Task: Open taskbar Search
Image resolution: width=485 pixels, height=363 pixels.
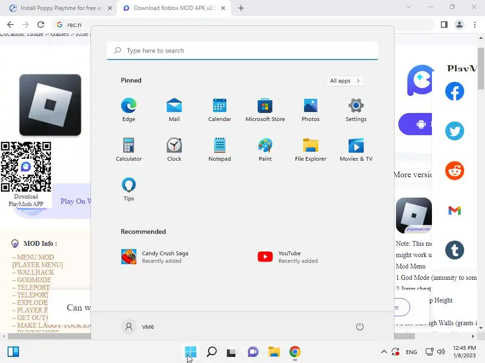Action: click(212, 352)
